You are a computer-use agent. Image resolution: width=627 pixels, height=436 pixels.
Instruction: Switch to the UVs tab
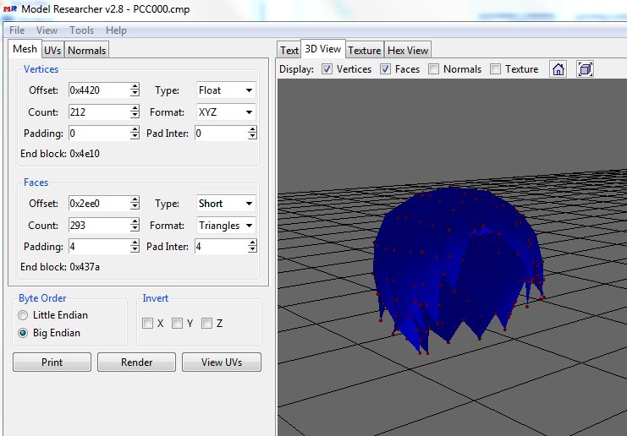coord(52,51)
